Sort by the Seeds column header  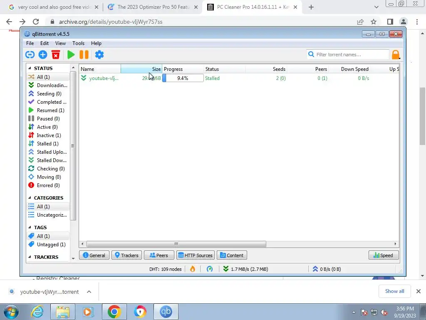266,69
